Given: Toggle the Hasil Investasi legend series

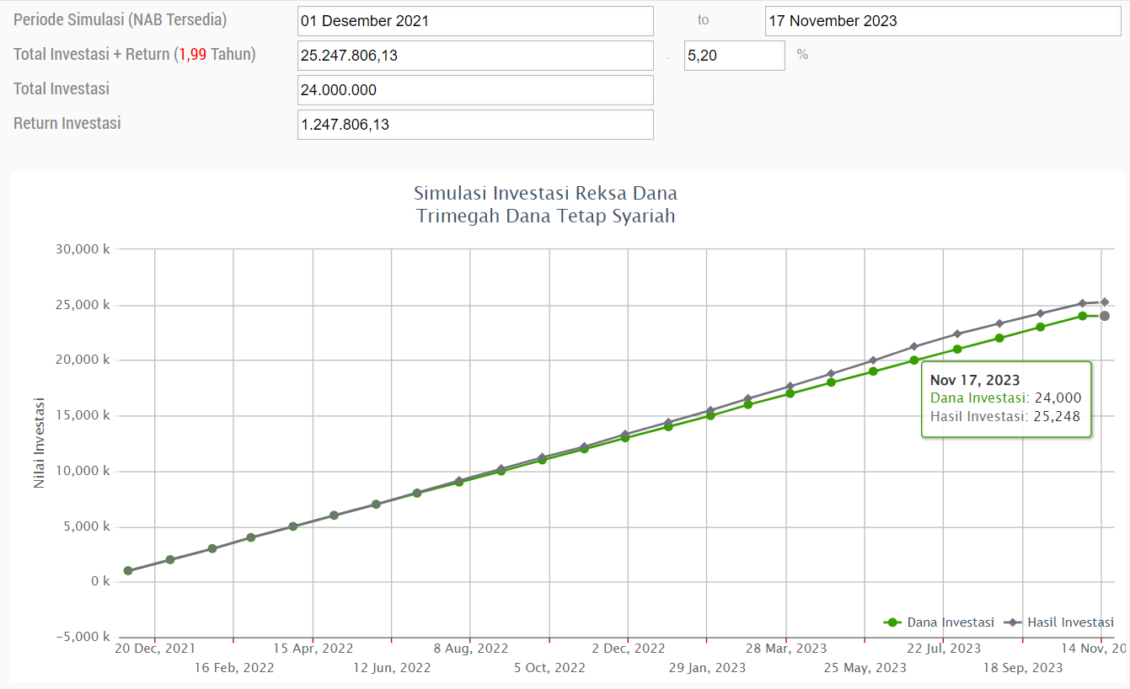Looking at the screenshot, I should click(x=1059, y=622).
